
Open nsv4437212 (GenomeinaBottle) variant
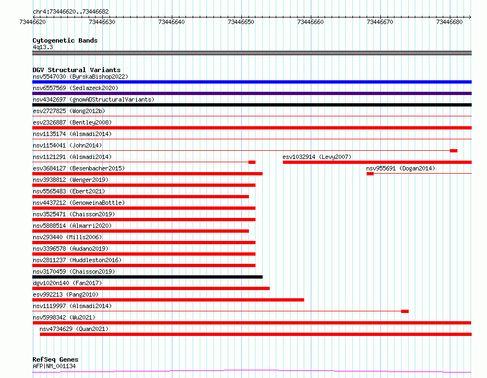tap(79, 203)
